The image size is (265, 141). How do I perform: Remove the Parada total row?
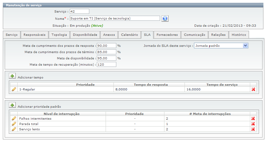(253, 124)
